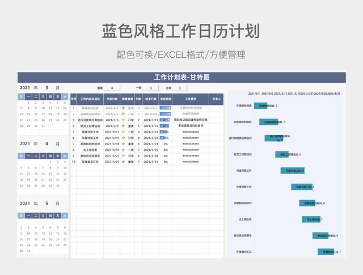Click the empty star in row 3
Screen dimensions: 363x275
(123, 120)
